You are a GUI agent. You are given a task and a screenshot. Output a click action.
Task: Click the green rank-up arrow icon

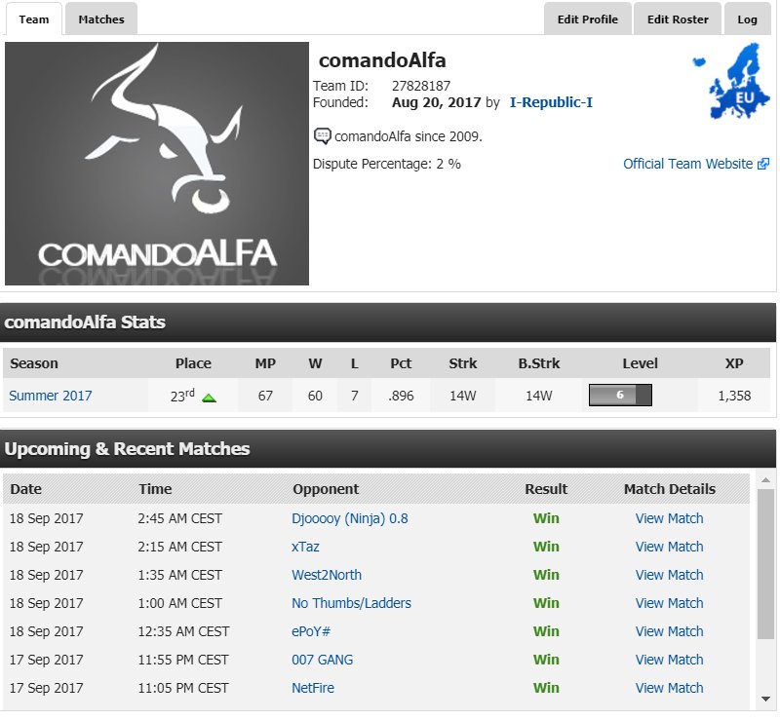(x=209, y=398)
